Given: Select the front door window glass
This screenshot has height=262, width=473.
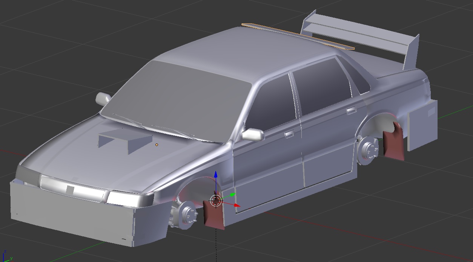Looking at the screenshot, I should [x=272, y=102].
